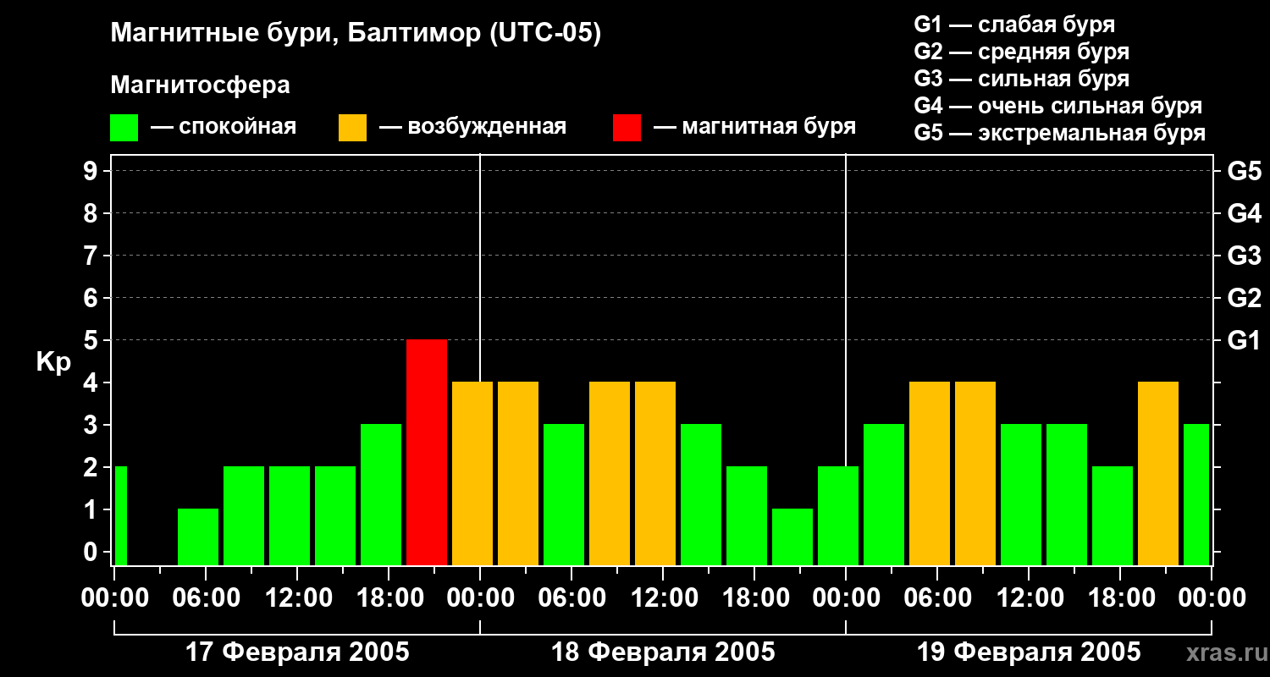
Task: Click the right-axis 'G2' level label
Action: pyautogui.click(x=1244, y=298)
